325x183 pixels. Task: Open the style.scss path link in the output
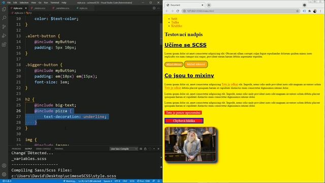pos(63,176)
